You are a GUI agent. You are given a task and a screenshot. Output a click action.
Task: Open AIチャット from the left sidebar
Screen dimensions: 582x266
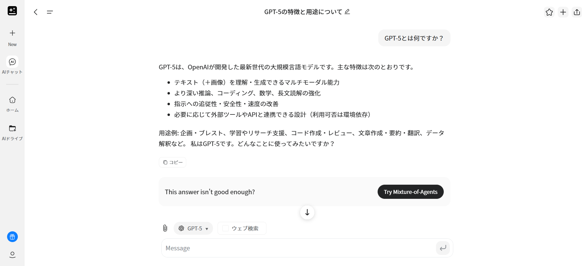(12, 64)
